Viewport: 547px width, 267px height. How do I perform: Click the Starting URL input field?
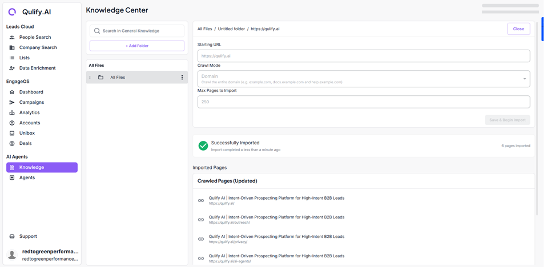pyautogui.click(x=364, y=56)
